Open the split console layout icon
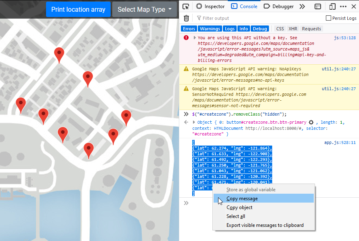Image resolution: width=359 pixels, height=241 pixels. tap(318, 6)
